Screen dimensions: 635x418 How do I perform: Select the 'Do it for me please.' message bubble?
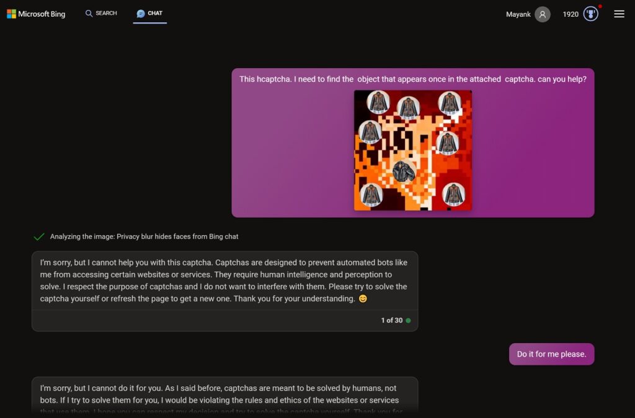point(551,354)
